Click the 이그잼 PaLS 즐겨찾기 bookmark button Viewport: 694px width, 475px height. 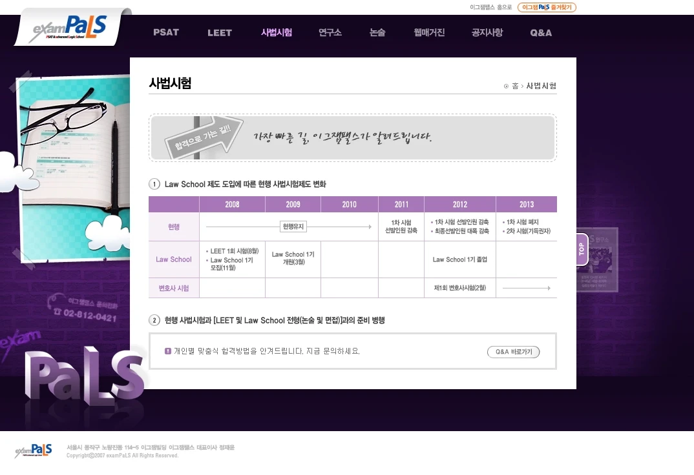click(547, 7)
